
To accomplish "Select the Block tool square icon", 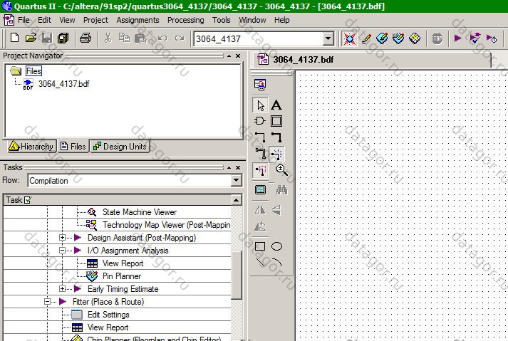I will pos(276,121).
